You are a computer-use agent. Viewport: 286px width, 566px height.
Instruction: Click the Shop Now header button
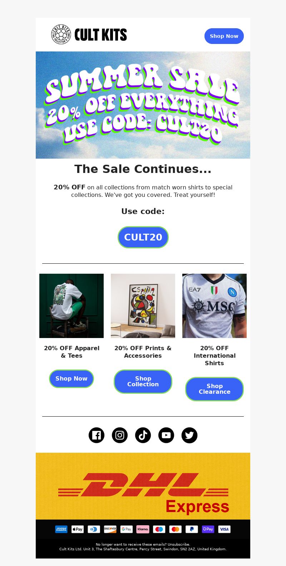(x=224, y=36)
